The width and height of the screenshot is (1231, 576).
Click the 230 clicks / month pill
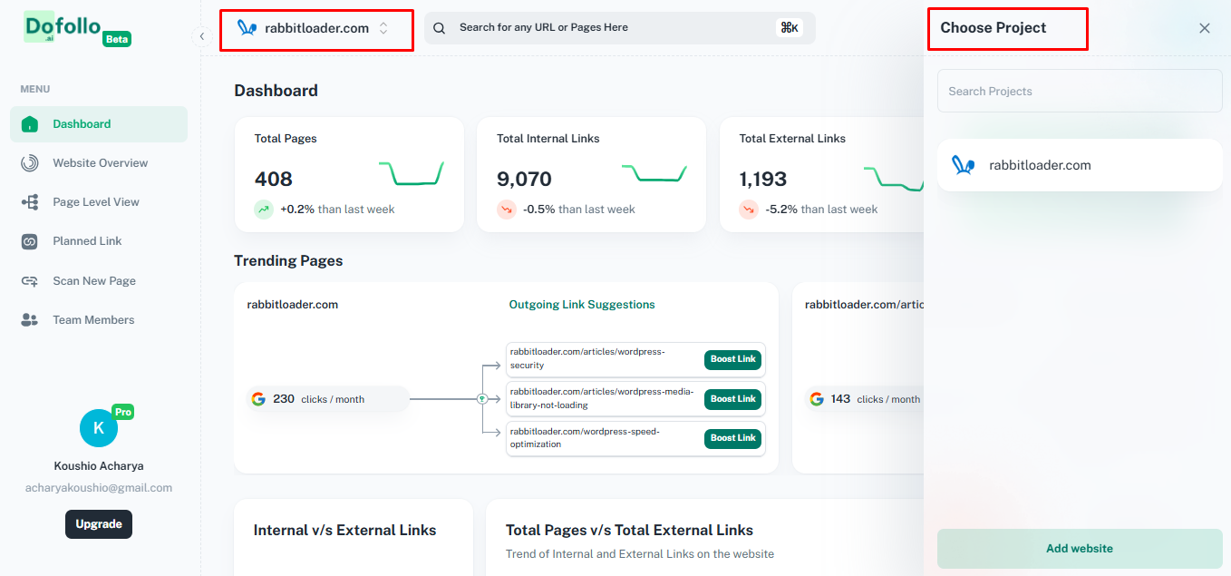(x=328, y=399)
